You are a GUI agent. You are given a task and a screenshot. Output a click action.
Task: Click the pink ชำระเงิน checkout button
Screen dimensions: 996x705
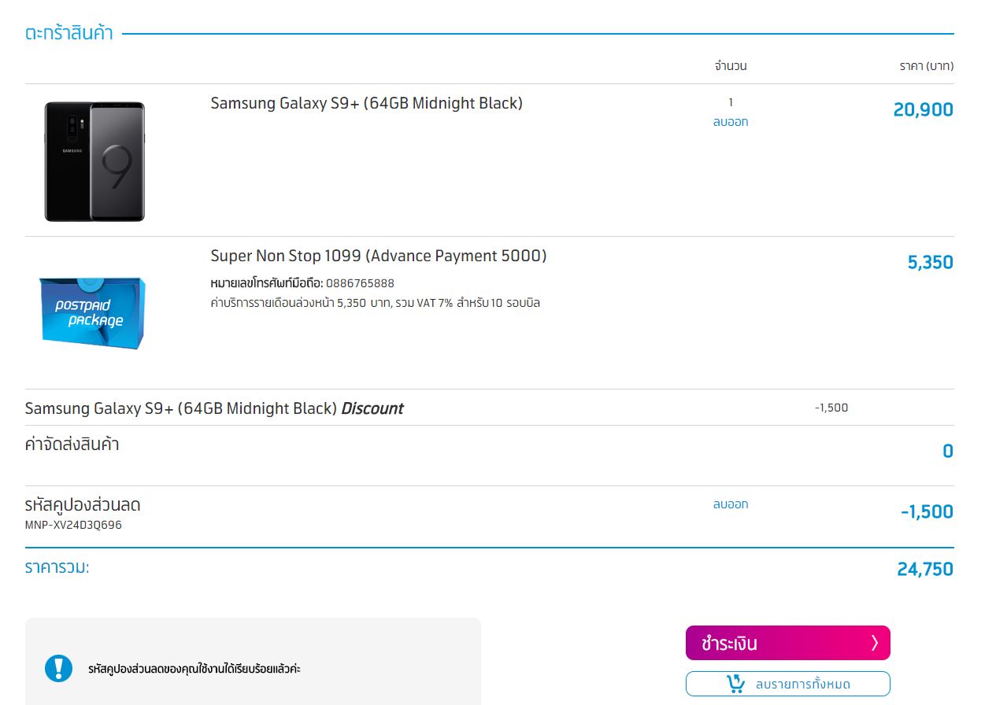[787, 643]
